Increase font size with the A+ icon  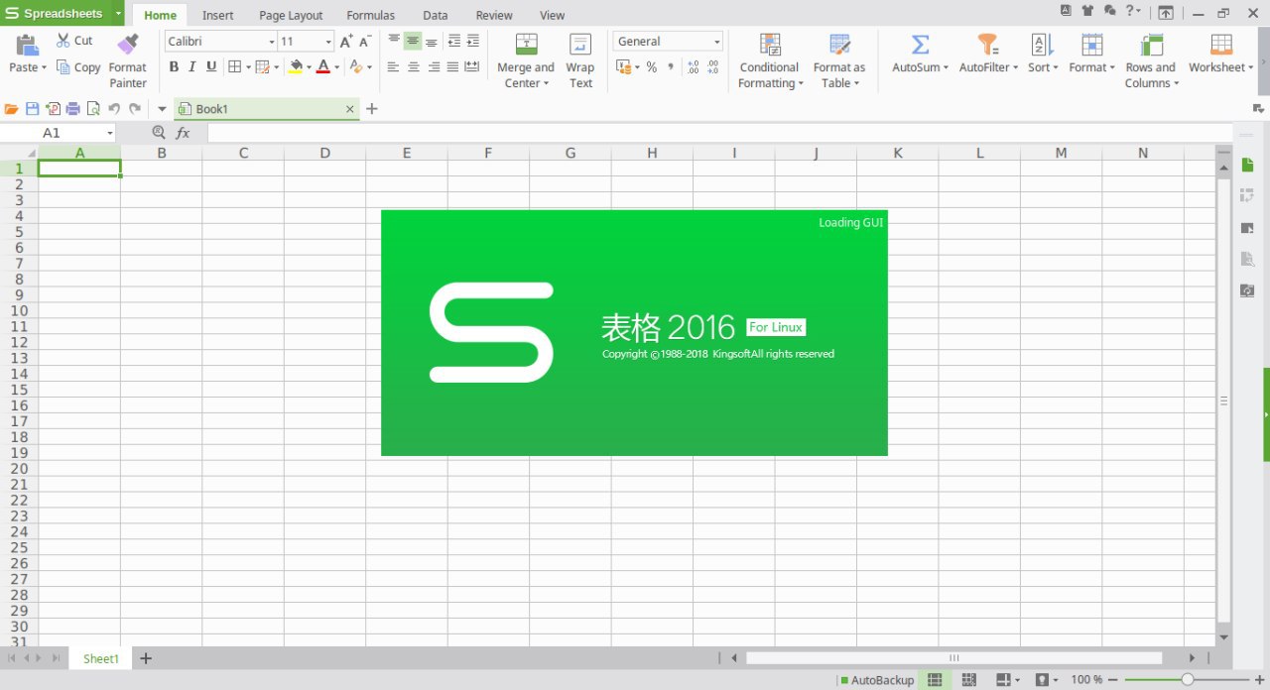point(346,41)
